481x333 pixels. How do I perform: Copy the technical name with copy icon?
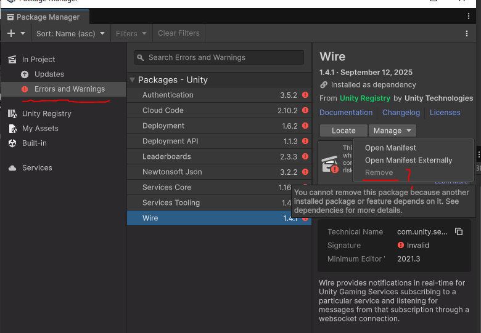pos(459,231)
